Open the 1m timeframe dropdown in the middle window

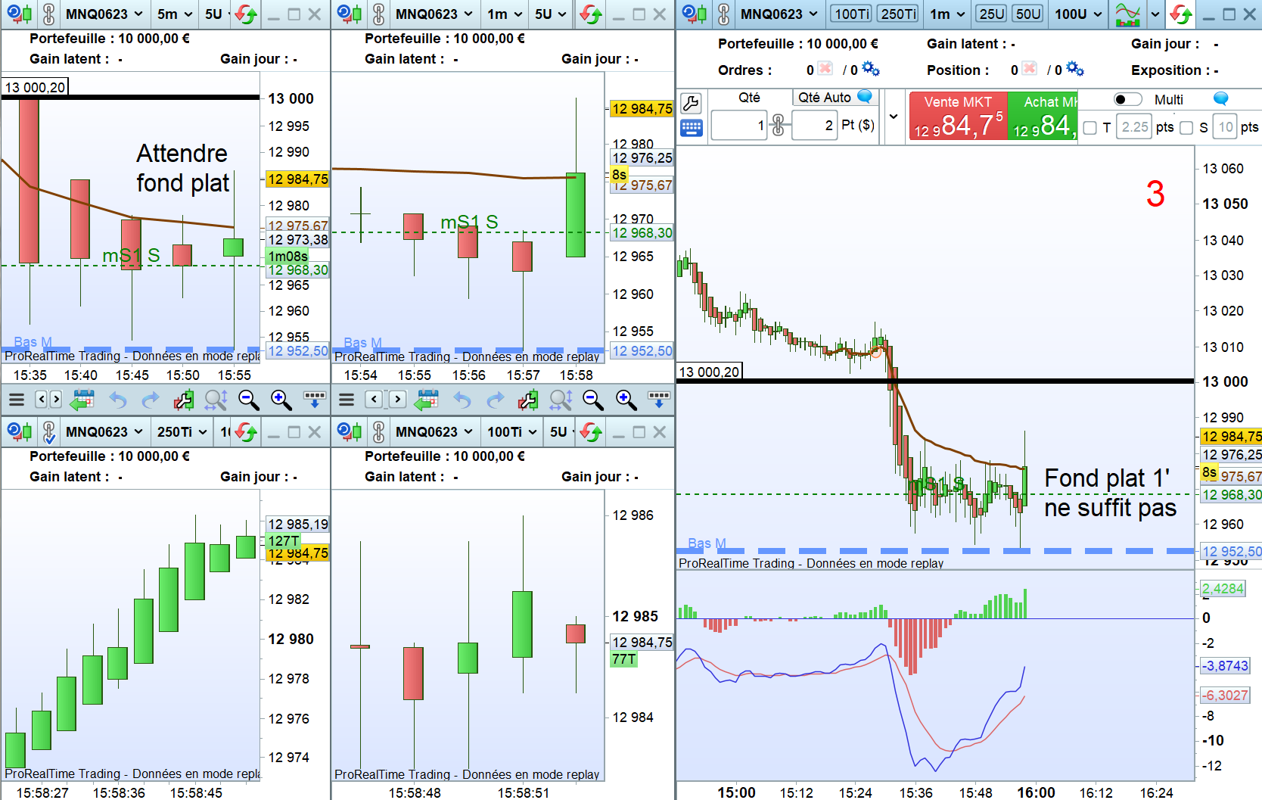[505, 14]
